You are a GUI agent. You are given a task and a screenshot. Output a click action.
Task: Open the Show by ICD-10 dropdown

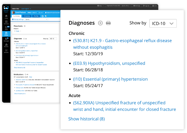(163, 23)
